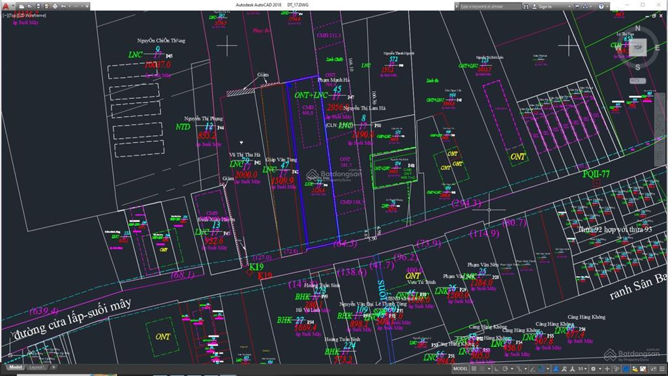This screenshot has width=668, height=376.
Task: Toggle Ortho mode in status bar
Action: click(x=496, y=369)
